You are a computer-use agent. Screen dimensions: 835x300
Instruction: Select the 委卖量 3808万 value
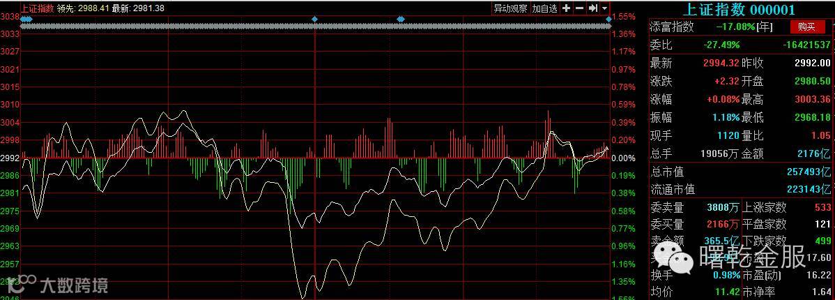tap(723, 207)
